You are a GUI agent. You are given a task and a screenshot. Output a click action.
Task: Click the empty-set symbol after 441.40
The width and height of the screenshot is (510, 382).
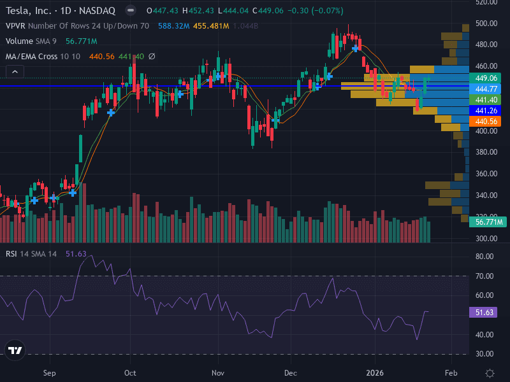tap(152, 57)
